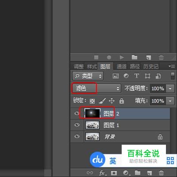Toggle the layer filtering switch
The image size is (177, 177).
tap(173, 76)
